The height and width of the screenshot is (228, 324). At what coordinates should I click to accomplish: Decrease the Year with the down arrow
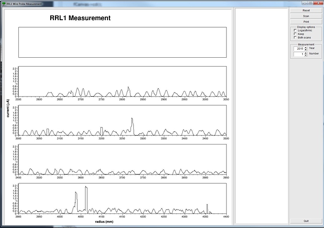306,49
